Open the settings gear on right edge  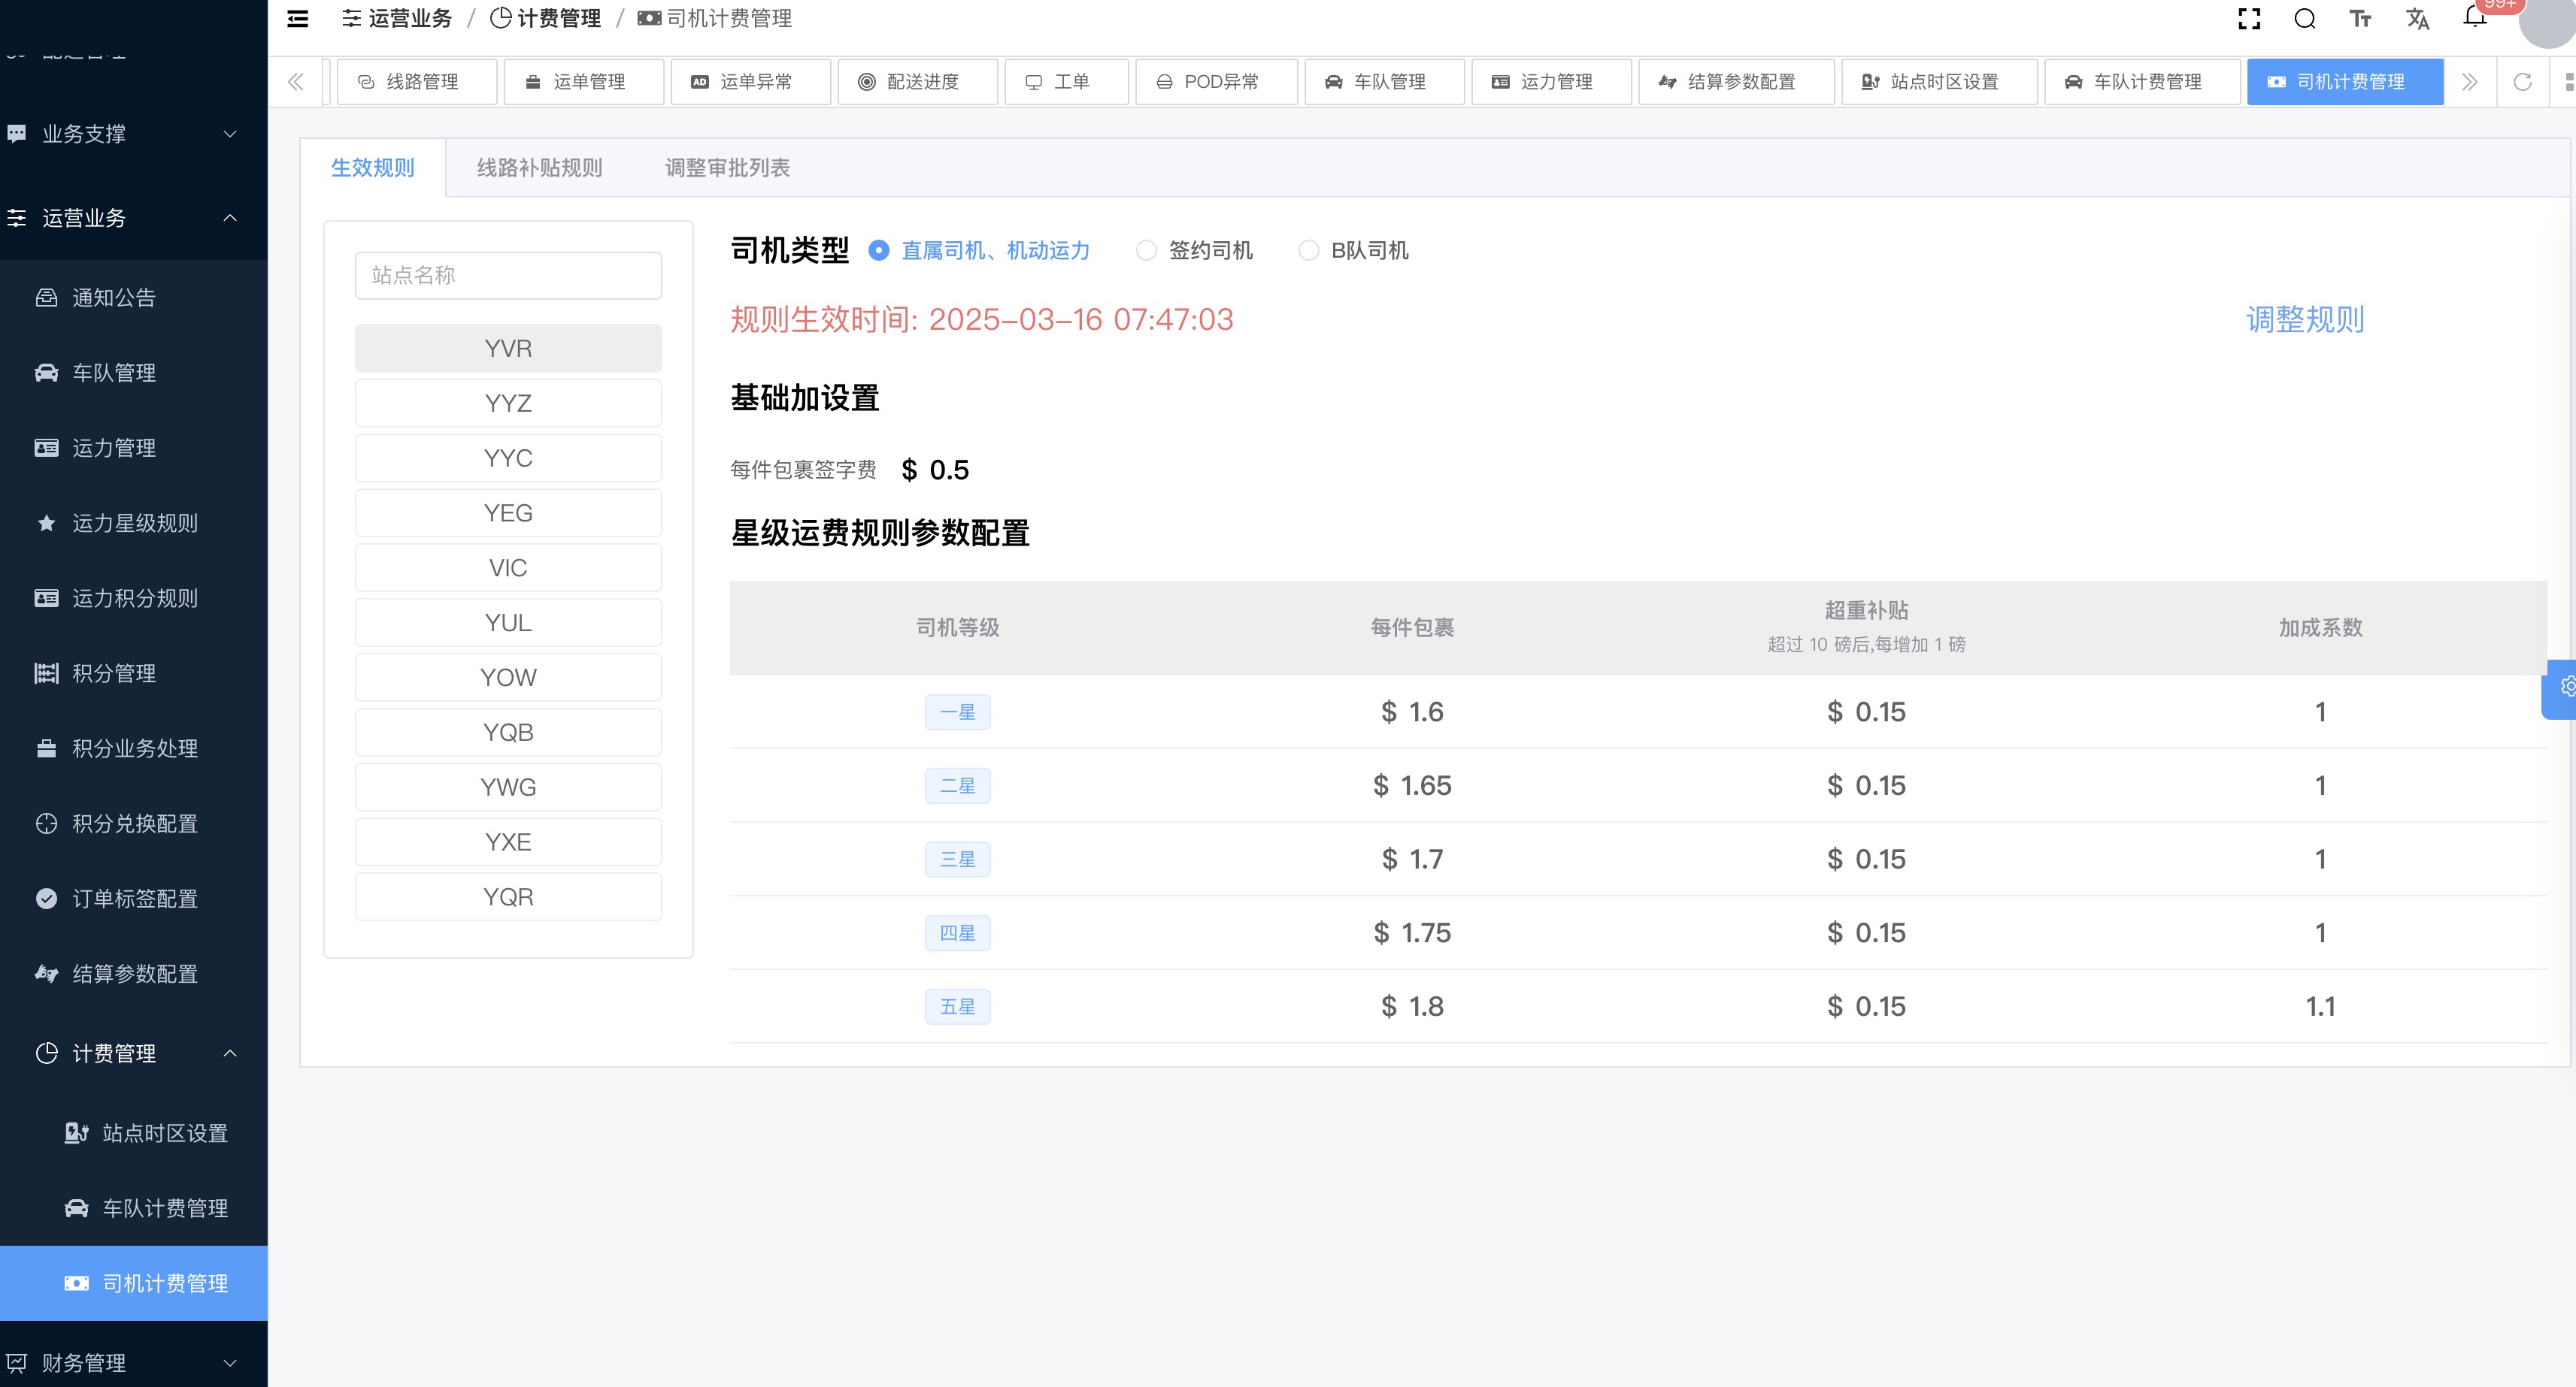pos(2566,687)
